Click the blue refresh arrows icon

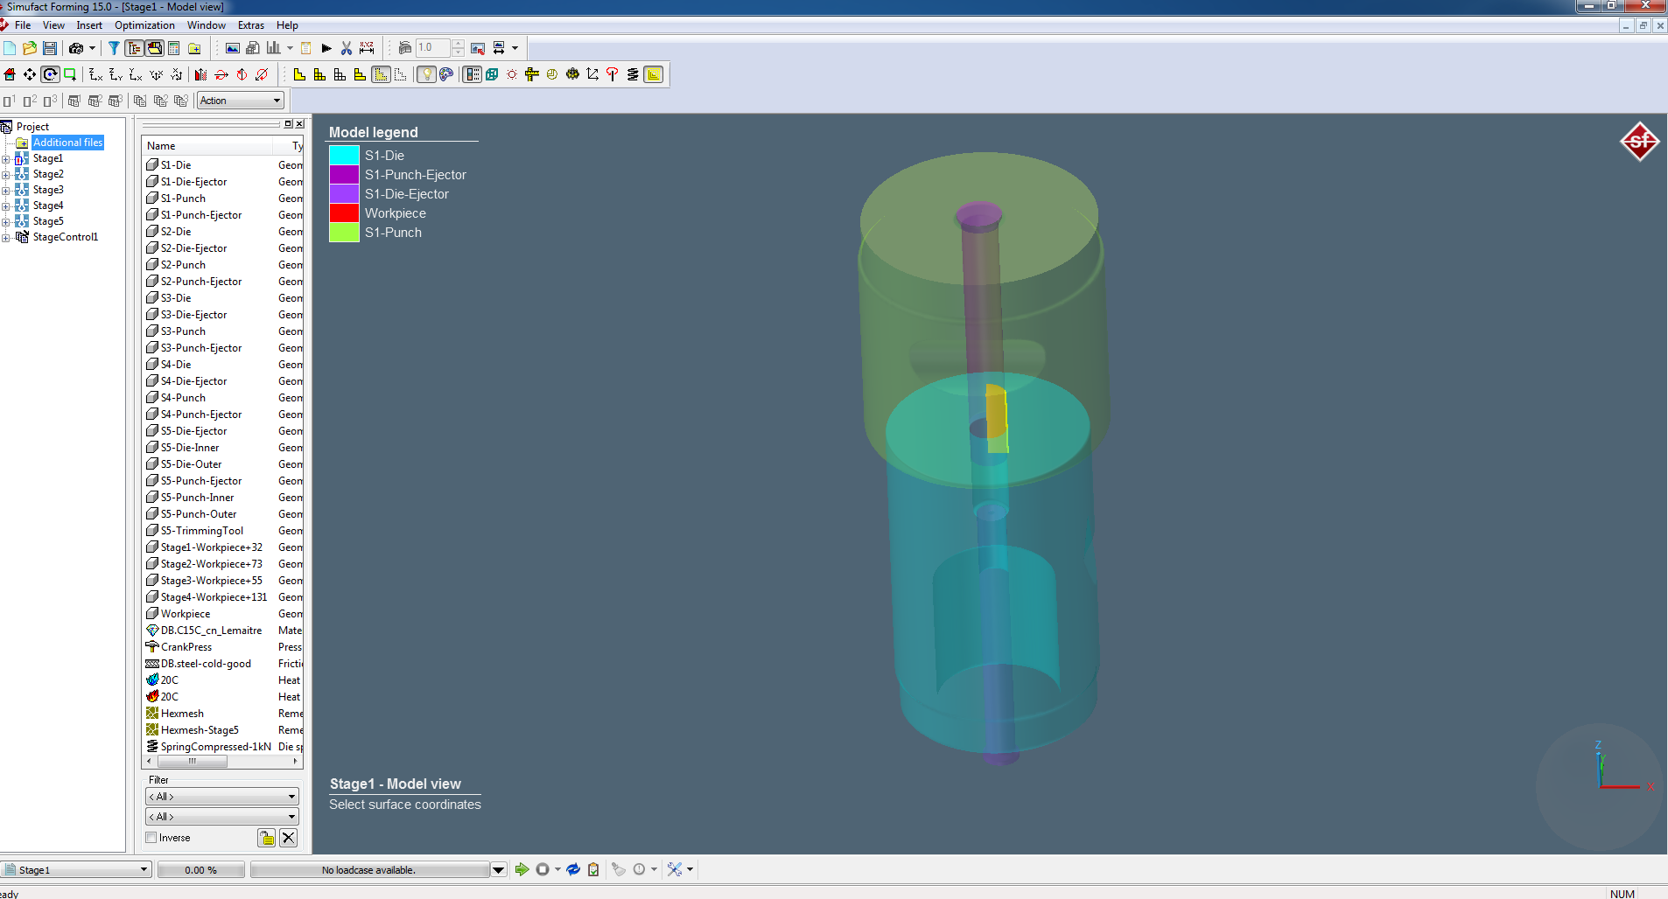573,869
